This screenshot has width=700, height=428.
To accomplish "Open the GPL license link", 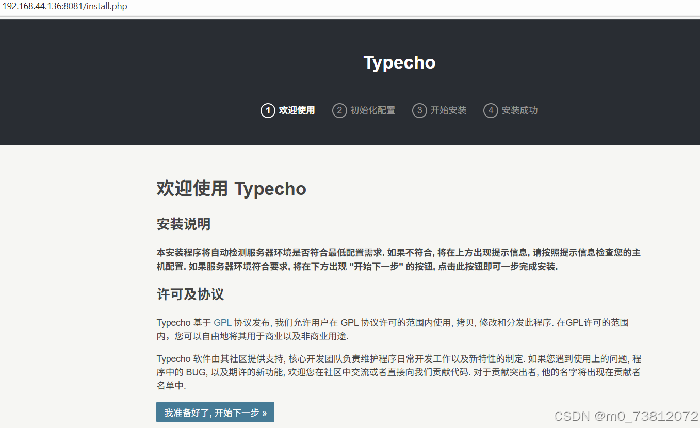I will point(222,323).
